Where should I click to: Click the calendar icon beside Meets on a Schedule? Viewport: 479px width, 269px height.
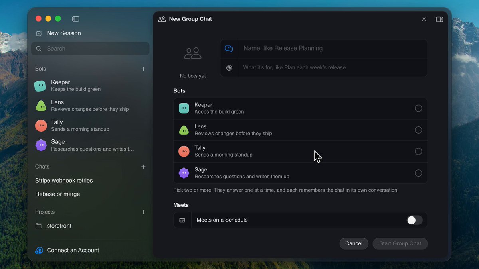click(182, 220)
